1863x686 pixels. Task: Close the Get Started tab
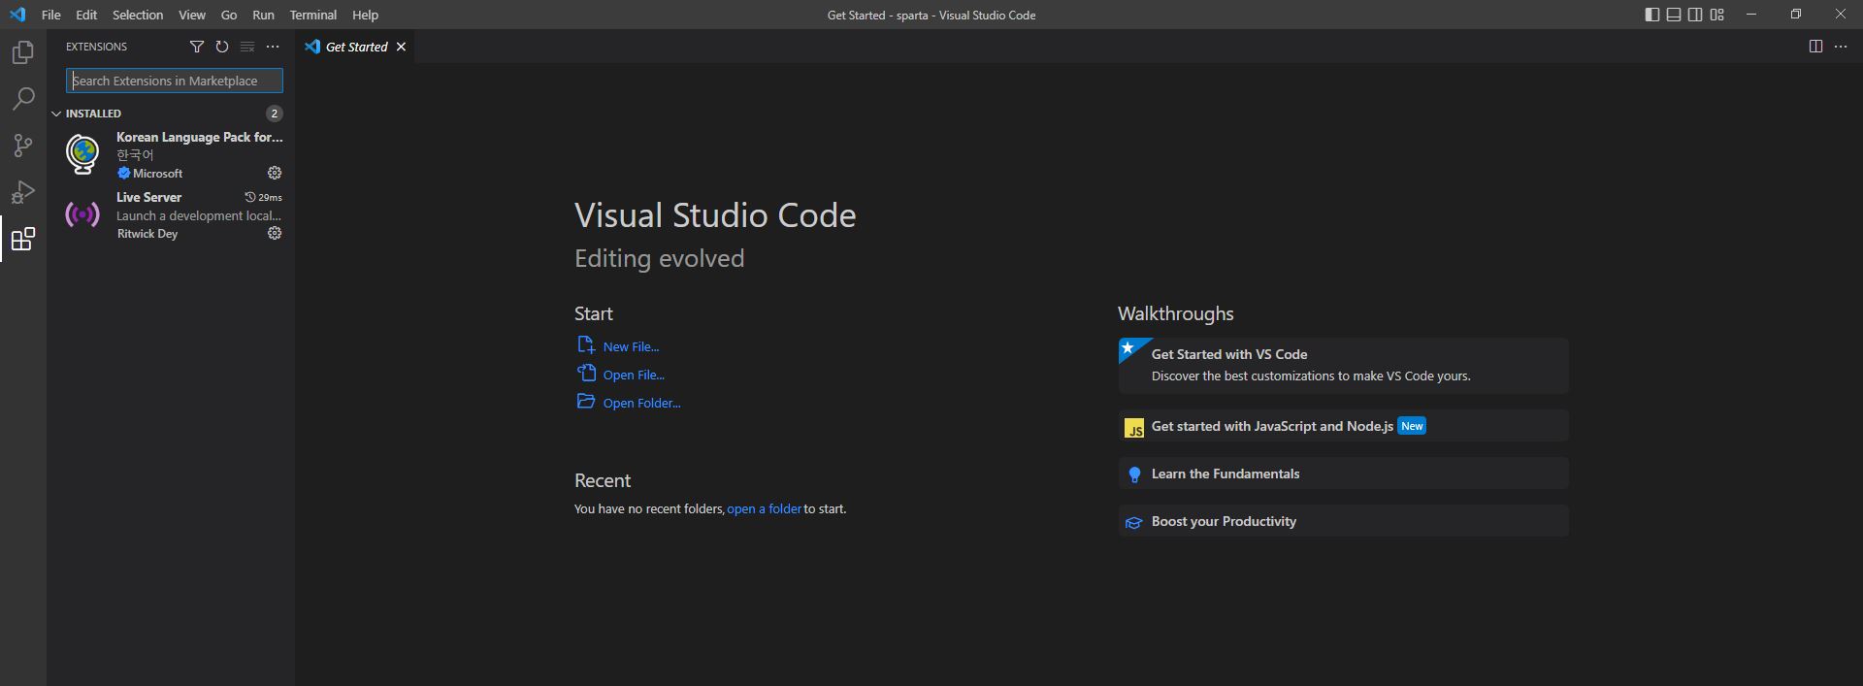coord(401,47)
